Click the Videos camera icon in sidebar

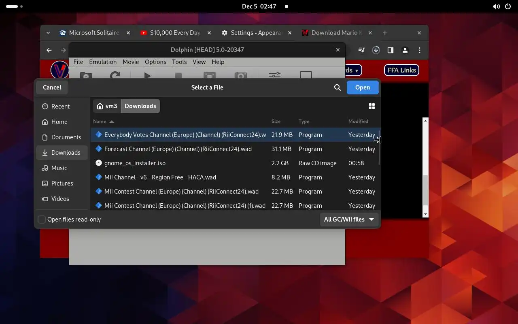(x=45, y=199)
